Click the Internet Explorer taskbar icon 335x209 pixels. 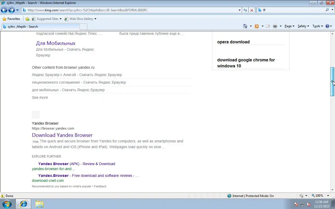(23, 204)
